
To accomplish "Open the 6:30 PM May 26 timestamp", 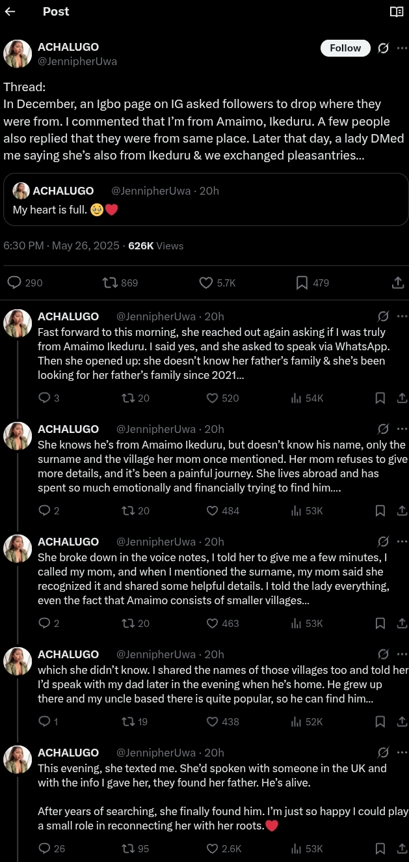I will 61,245.
